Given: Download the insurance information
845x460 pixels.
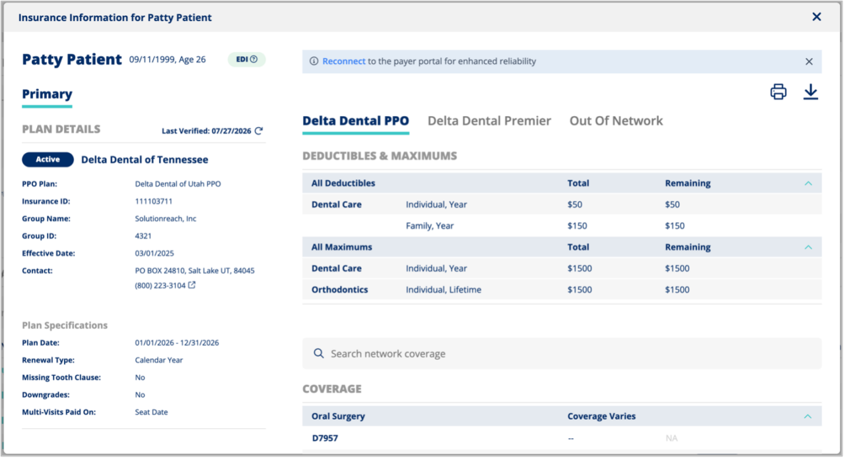Looking at the screenshot, I should coord(811,92).
